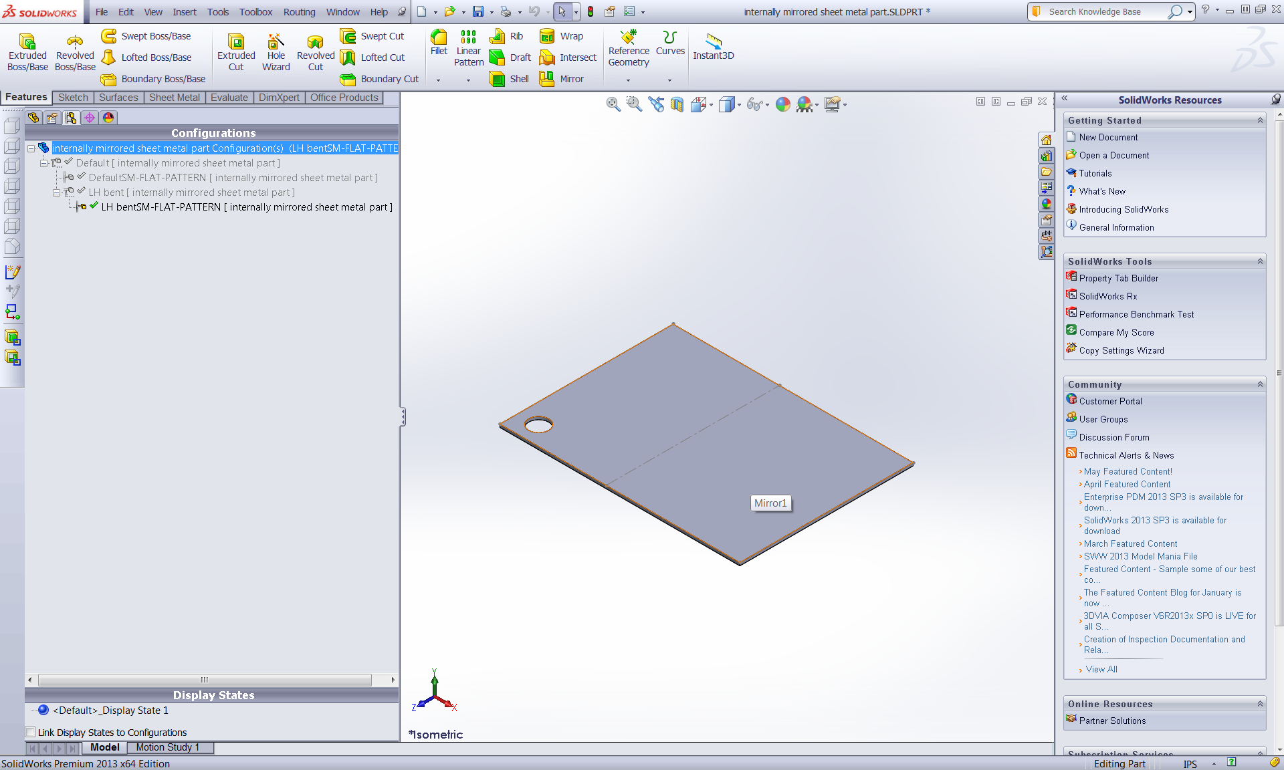Open the Curves tools
The image size is (1284, 770).
pyautogui.click(x=670, y=43)
